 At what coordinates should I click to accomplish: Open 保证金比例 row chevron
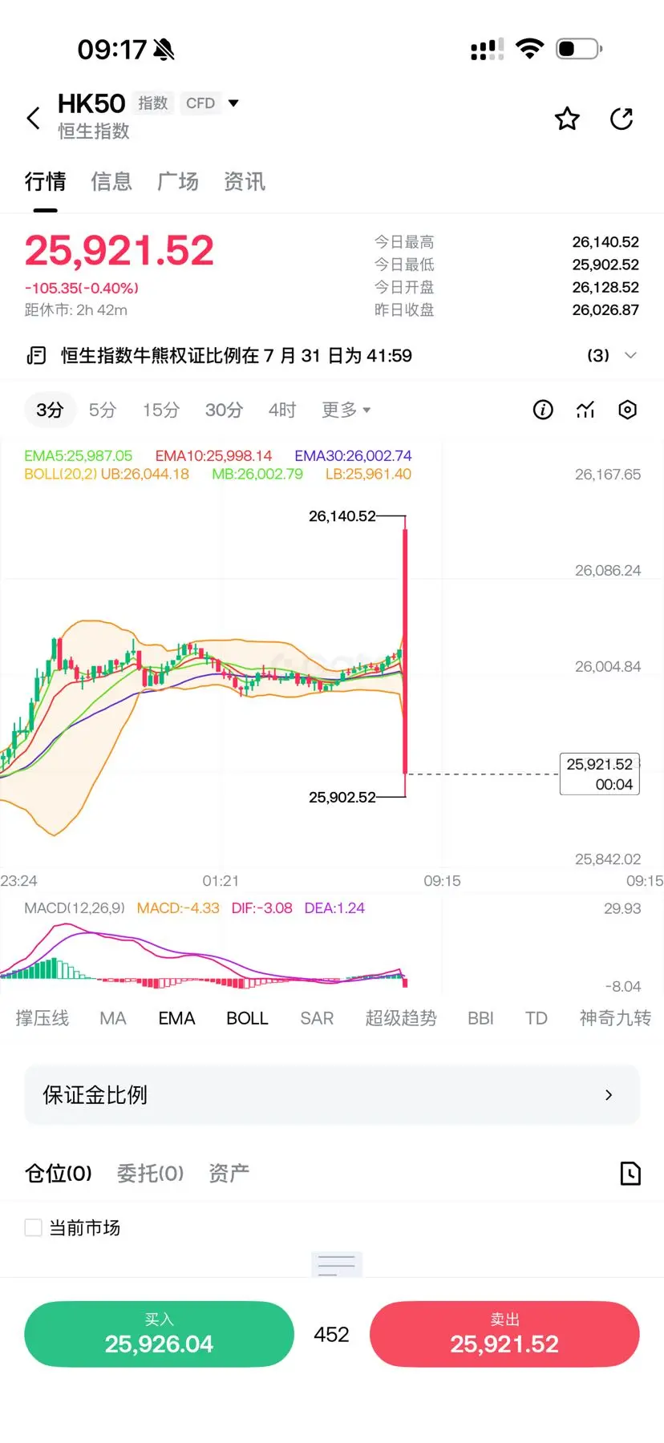tap(609, 1095)
